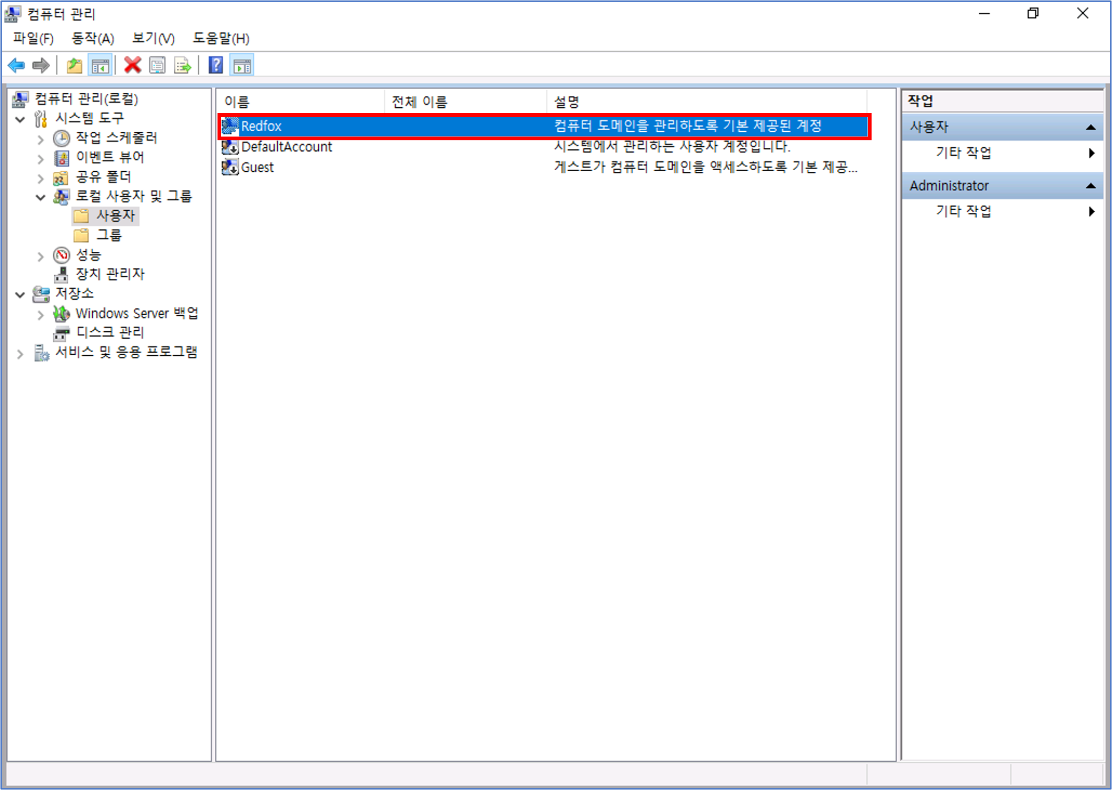Click the Up one level folder icon
Viewport: 1112px width, 790px height.
[x=74, y=66]
